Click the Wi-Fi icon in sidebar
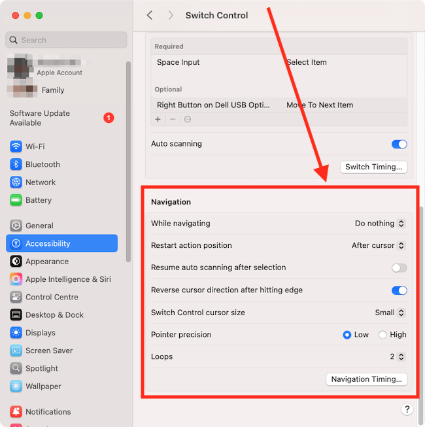The image size is (425, 427). [16, 146]
